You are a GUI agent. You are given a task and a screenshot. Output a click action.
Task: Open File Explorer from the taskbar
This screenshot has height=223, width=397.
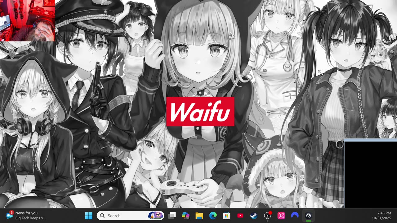pyautogui.click(x=199, y=216)
